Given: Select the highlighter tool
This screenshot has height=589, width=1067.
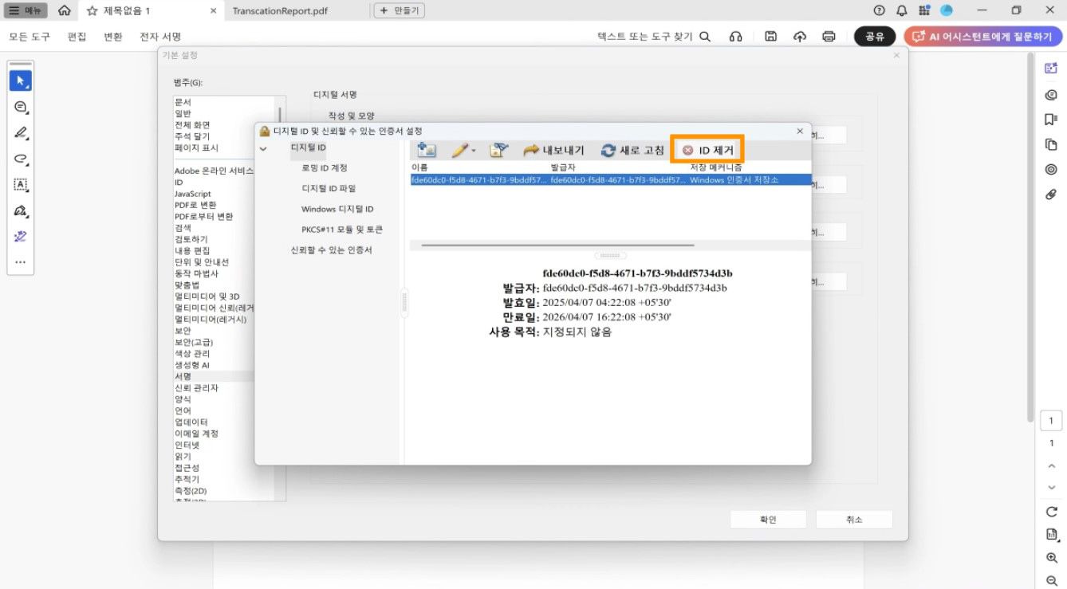Looking at the screenshot, I should pyautogui.click(x=21, y=132).
